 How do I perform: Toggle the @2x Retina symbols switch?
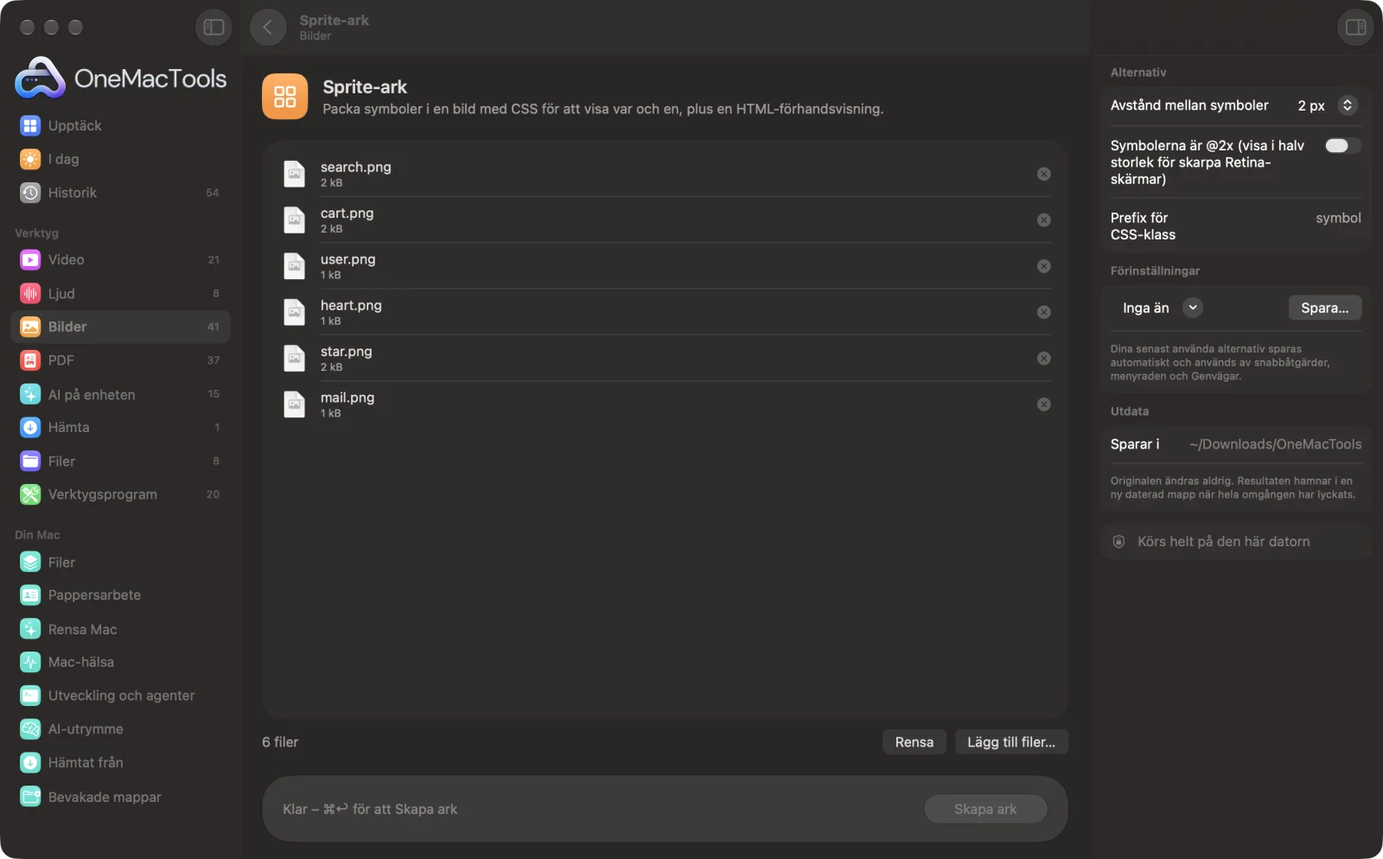[x=1342, y=145]
